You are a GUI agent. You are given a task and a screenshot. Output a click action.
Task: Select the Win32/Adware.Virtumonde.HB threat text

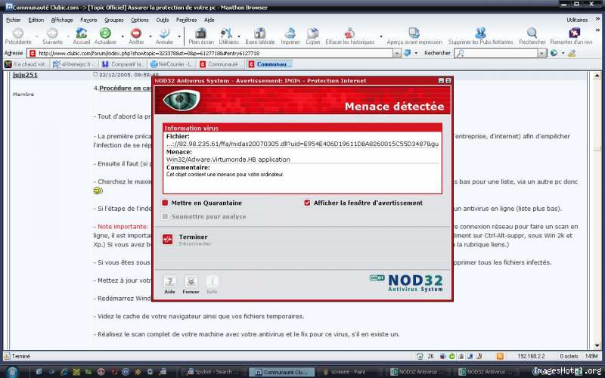tap(228, 160)
